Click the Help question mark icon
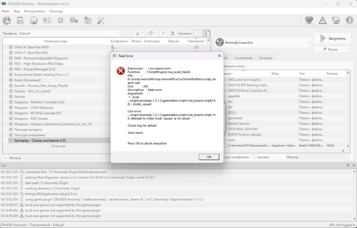Screen dimensions: 357x228 click(349, 21)
